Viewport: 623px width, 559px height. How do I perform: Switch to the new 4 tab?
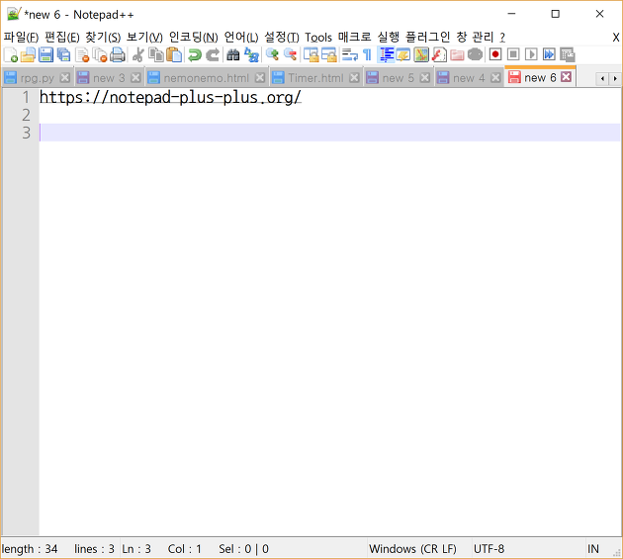click(x=469, y=78)
